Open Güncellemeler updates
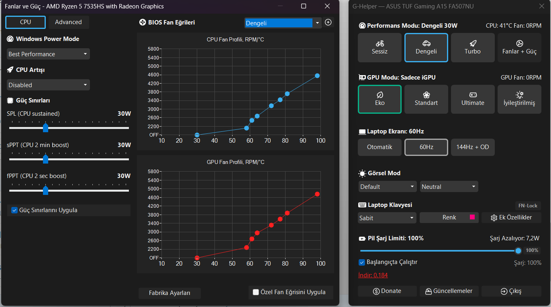Viewport: 551px width, 307px height. (x=449, y=291)
